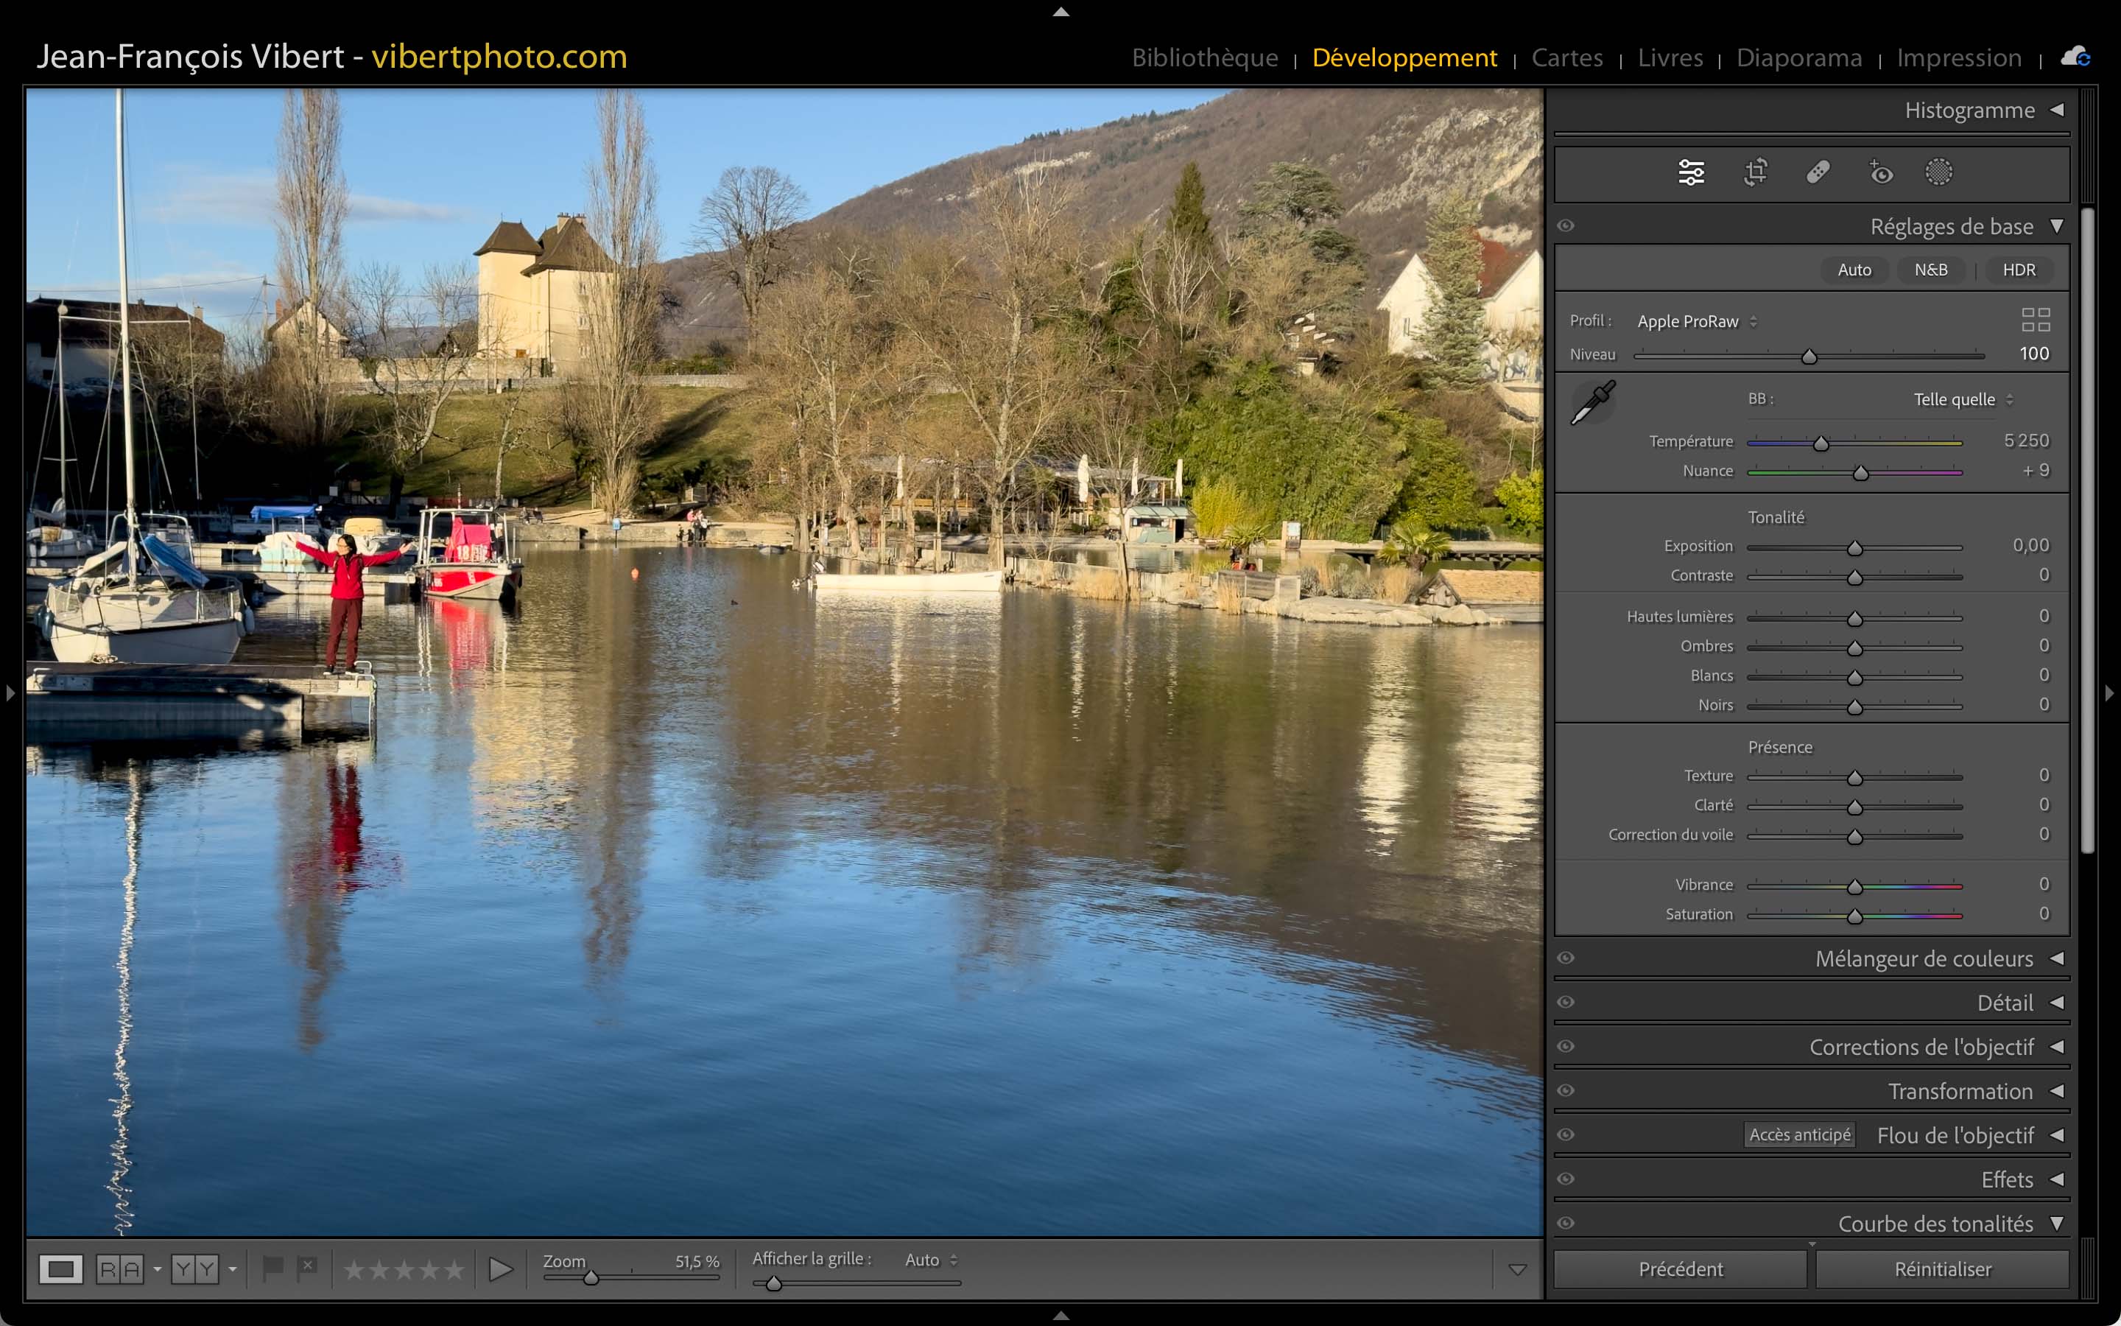Toggle Réglages de base panel visibility eye
This screenshot has width=2121, height=1326.
[1566, 226]
